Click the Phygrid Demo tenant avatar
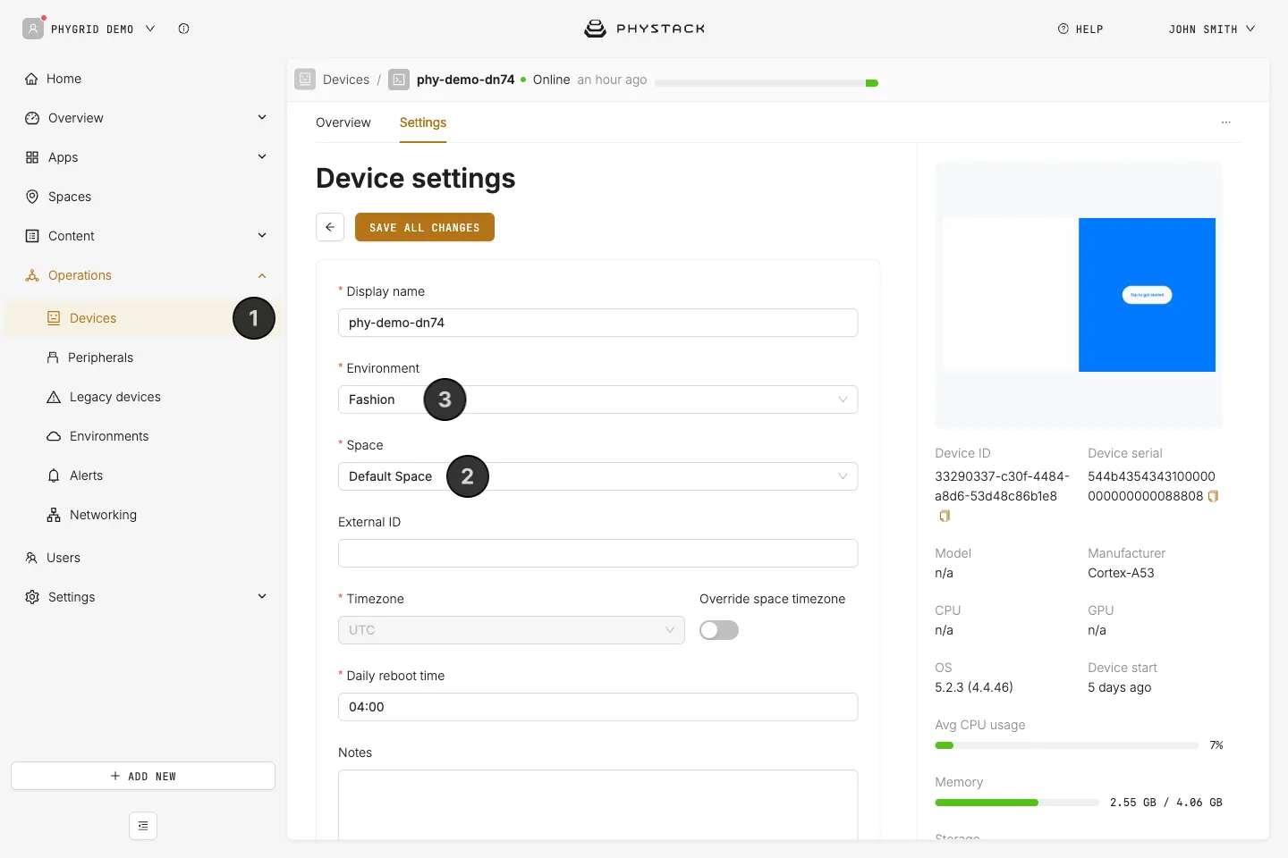 click(x=33, y=29)
